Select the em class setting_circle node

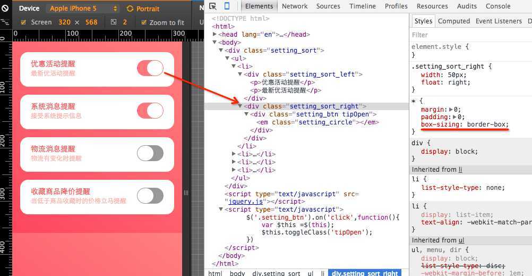(318, 122)
